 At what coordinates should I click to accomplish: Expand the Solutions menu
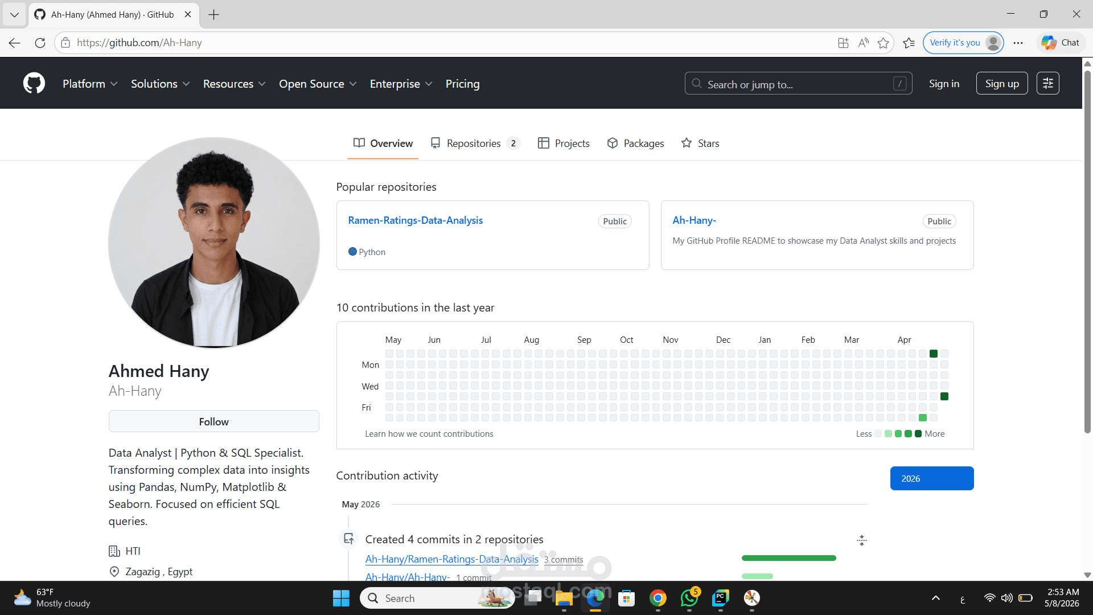point(160,84)
